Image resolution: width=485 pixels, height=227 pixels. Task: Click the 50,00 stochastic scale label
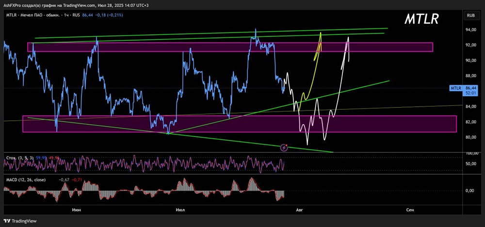click(472, 163)
